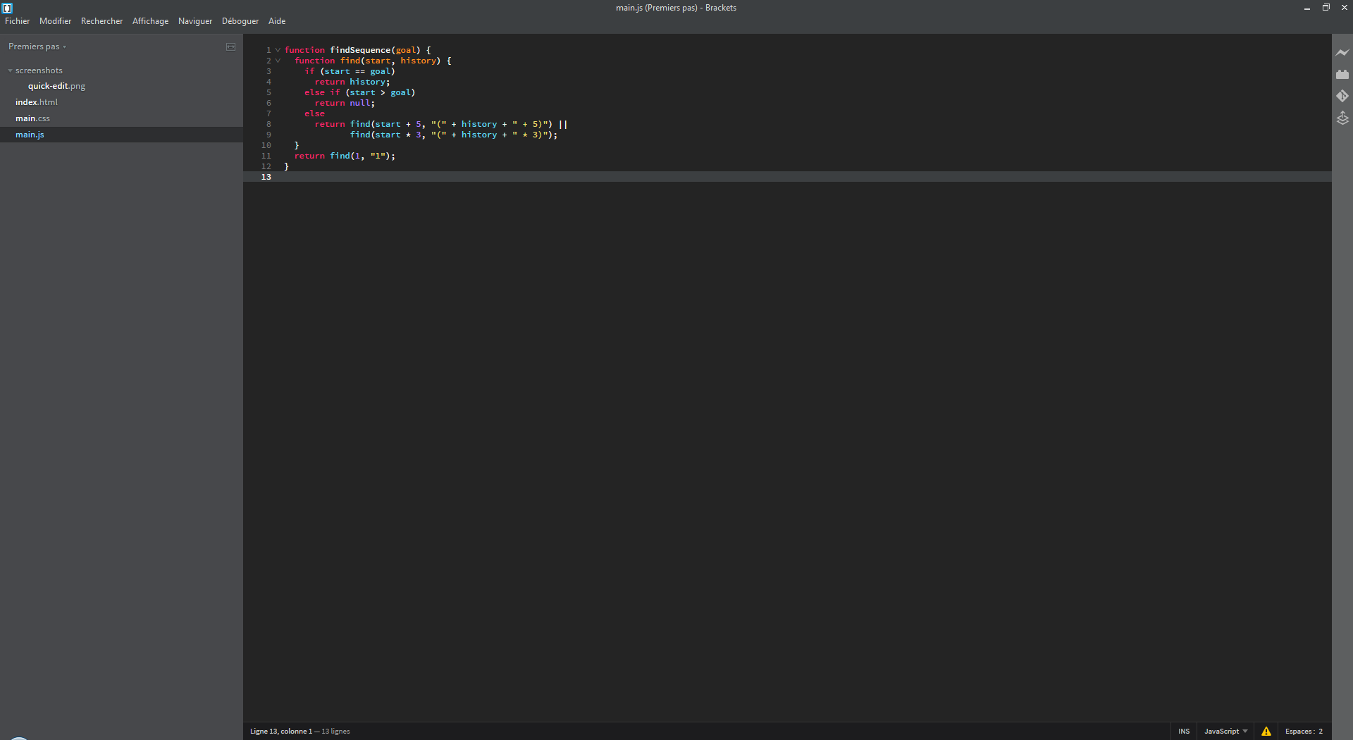This screenshot has width=1353, height=740.
Task: Collapse the screenshots folder
Action: [10, 70]
